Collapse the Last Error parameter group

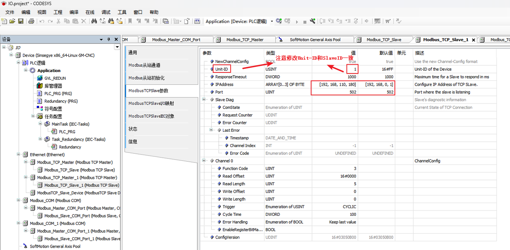pos(212,130)
